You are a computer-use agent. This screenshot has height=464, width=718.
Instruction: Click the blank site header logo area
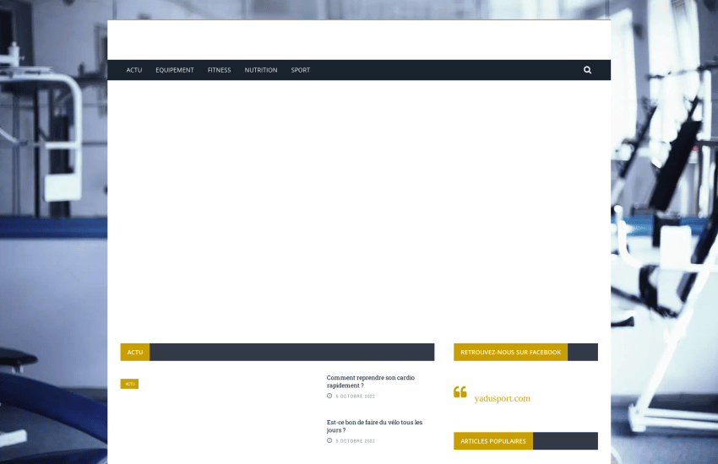coord(359,40)
